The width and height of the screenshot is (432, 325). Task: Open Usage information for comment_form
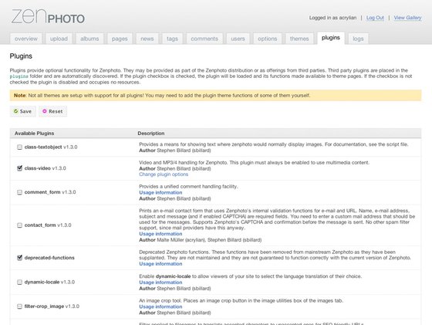point(160,192)
